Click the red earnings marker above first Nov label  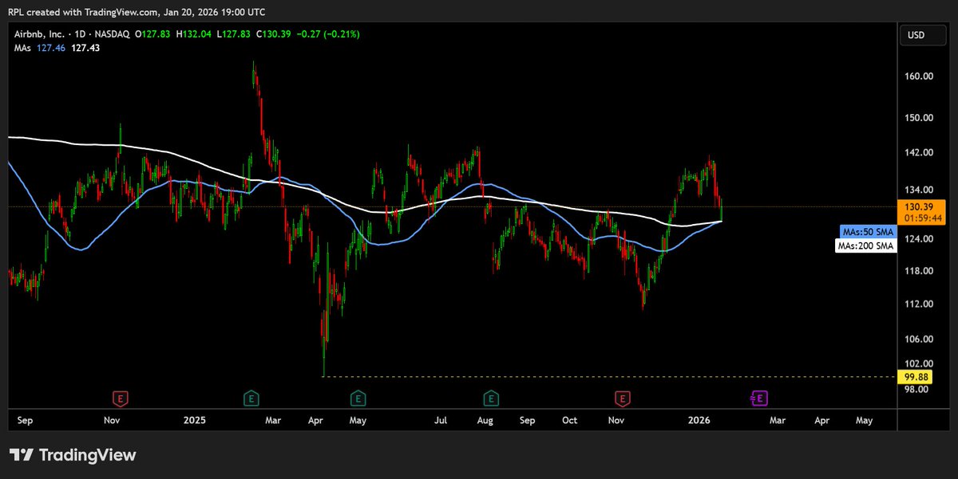121,397
